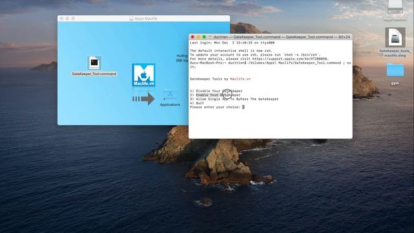Click the red Maclife.vn text in Terminal

tap(240, 79)
